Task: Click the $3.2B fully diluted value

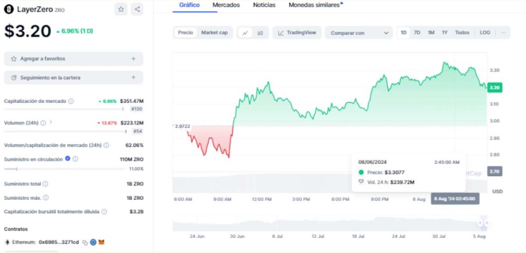Action: coord(136,212)
